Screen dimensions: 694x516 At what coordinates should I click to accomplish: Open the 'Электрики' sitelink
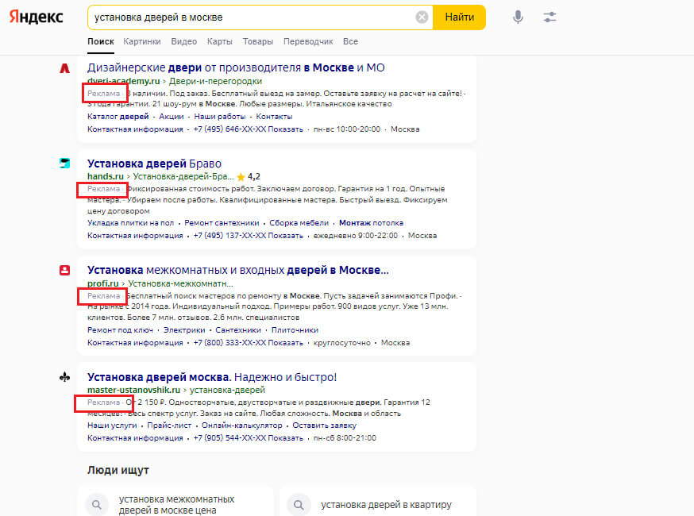pos(184,330)
